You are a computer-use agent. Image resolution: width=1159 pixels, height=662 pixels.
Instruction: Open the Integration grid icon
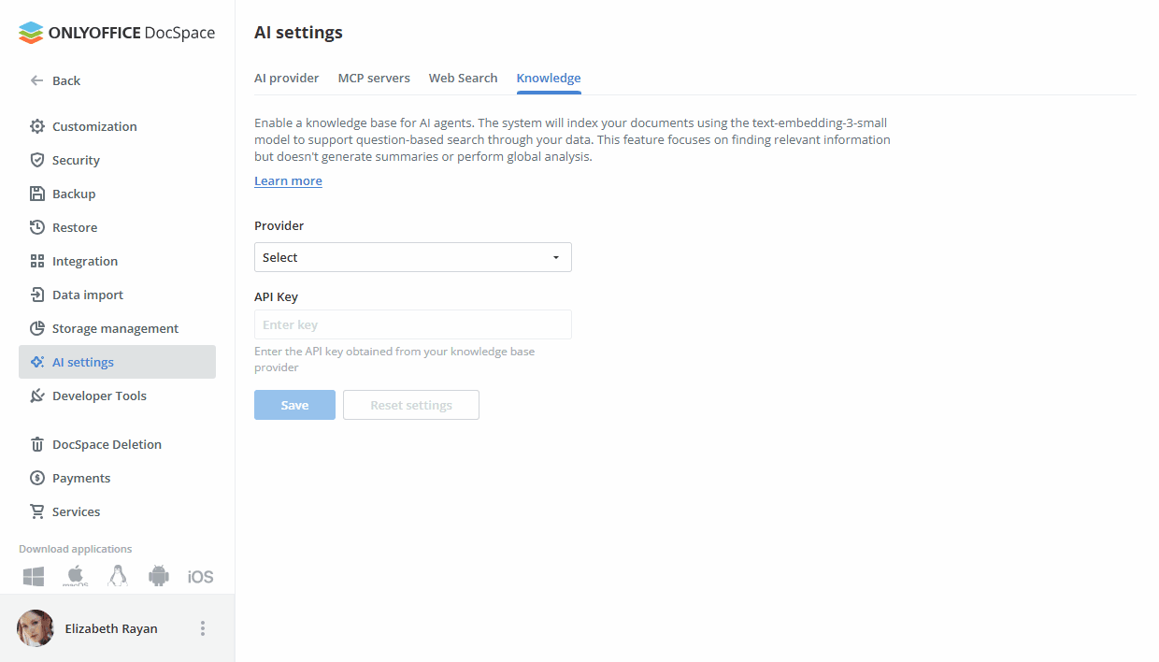coord(36,260)
